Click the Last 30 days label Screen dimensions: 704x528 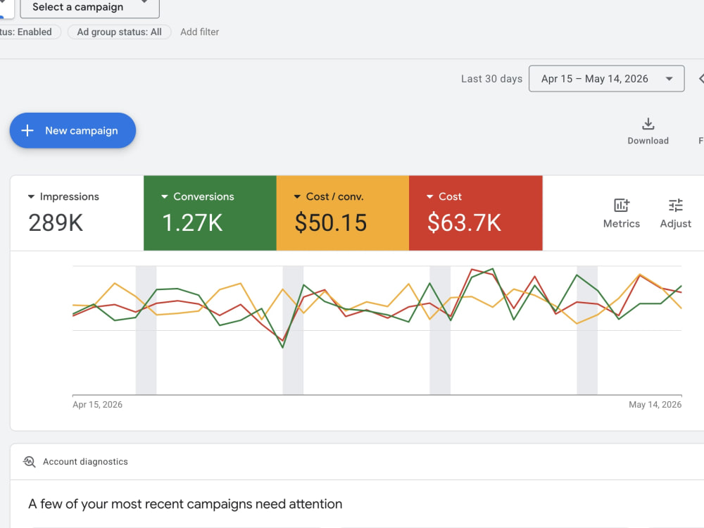click(x=491, y=79)
